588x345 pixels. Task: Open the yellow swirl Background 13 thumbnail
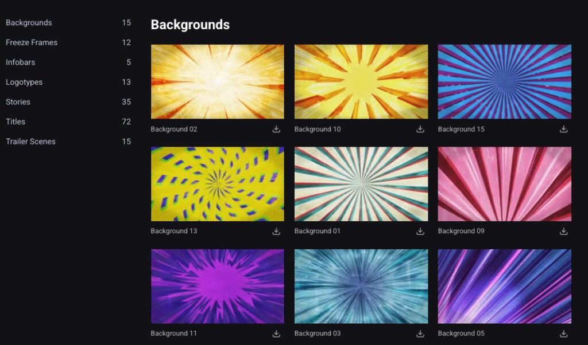click(217, 184)
